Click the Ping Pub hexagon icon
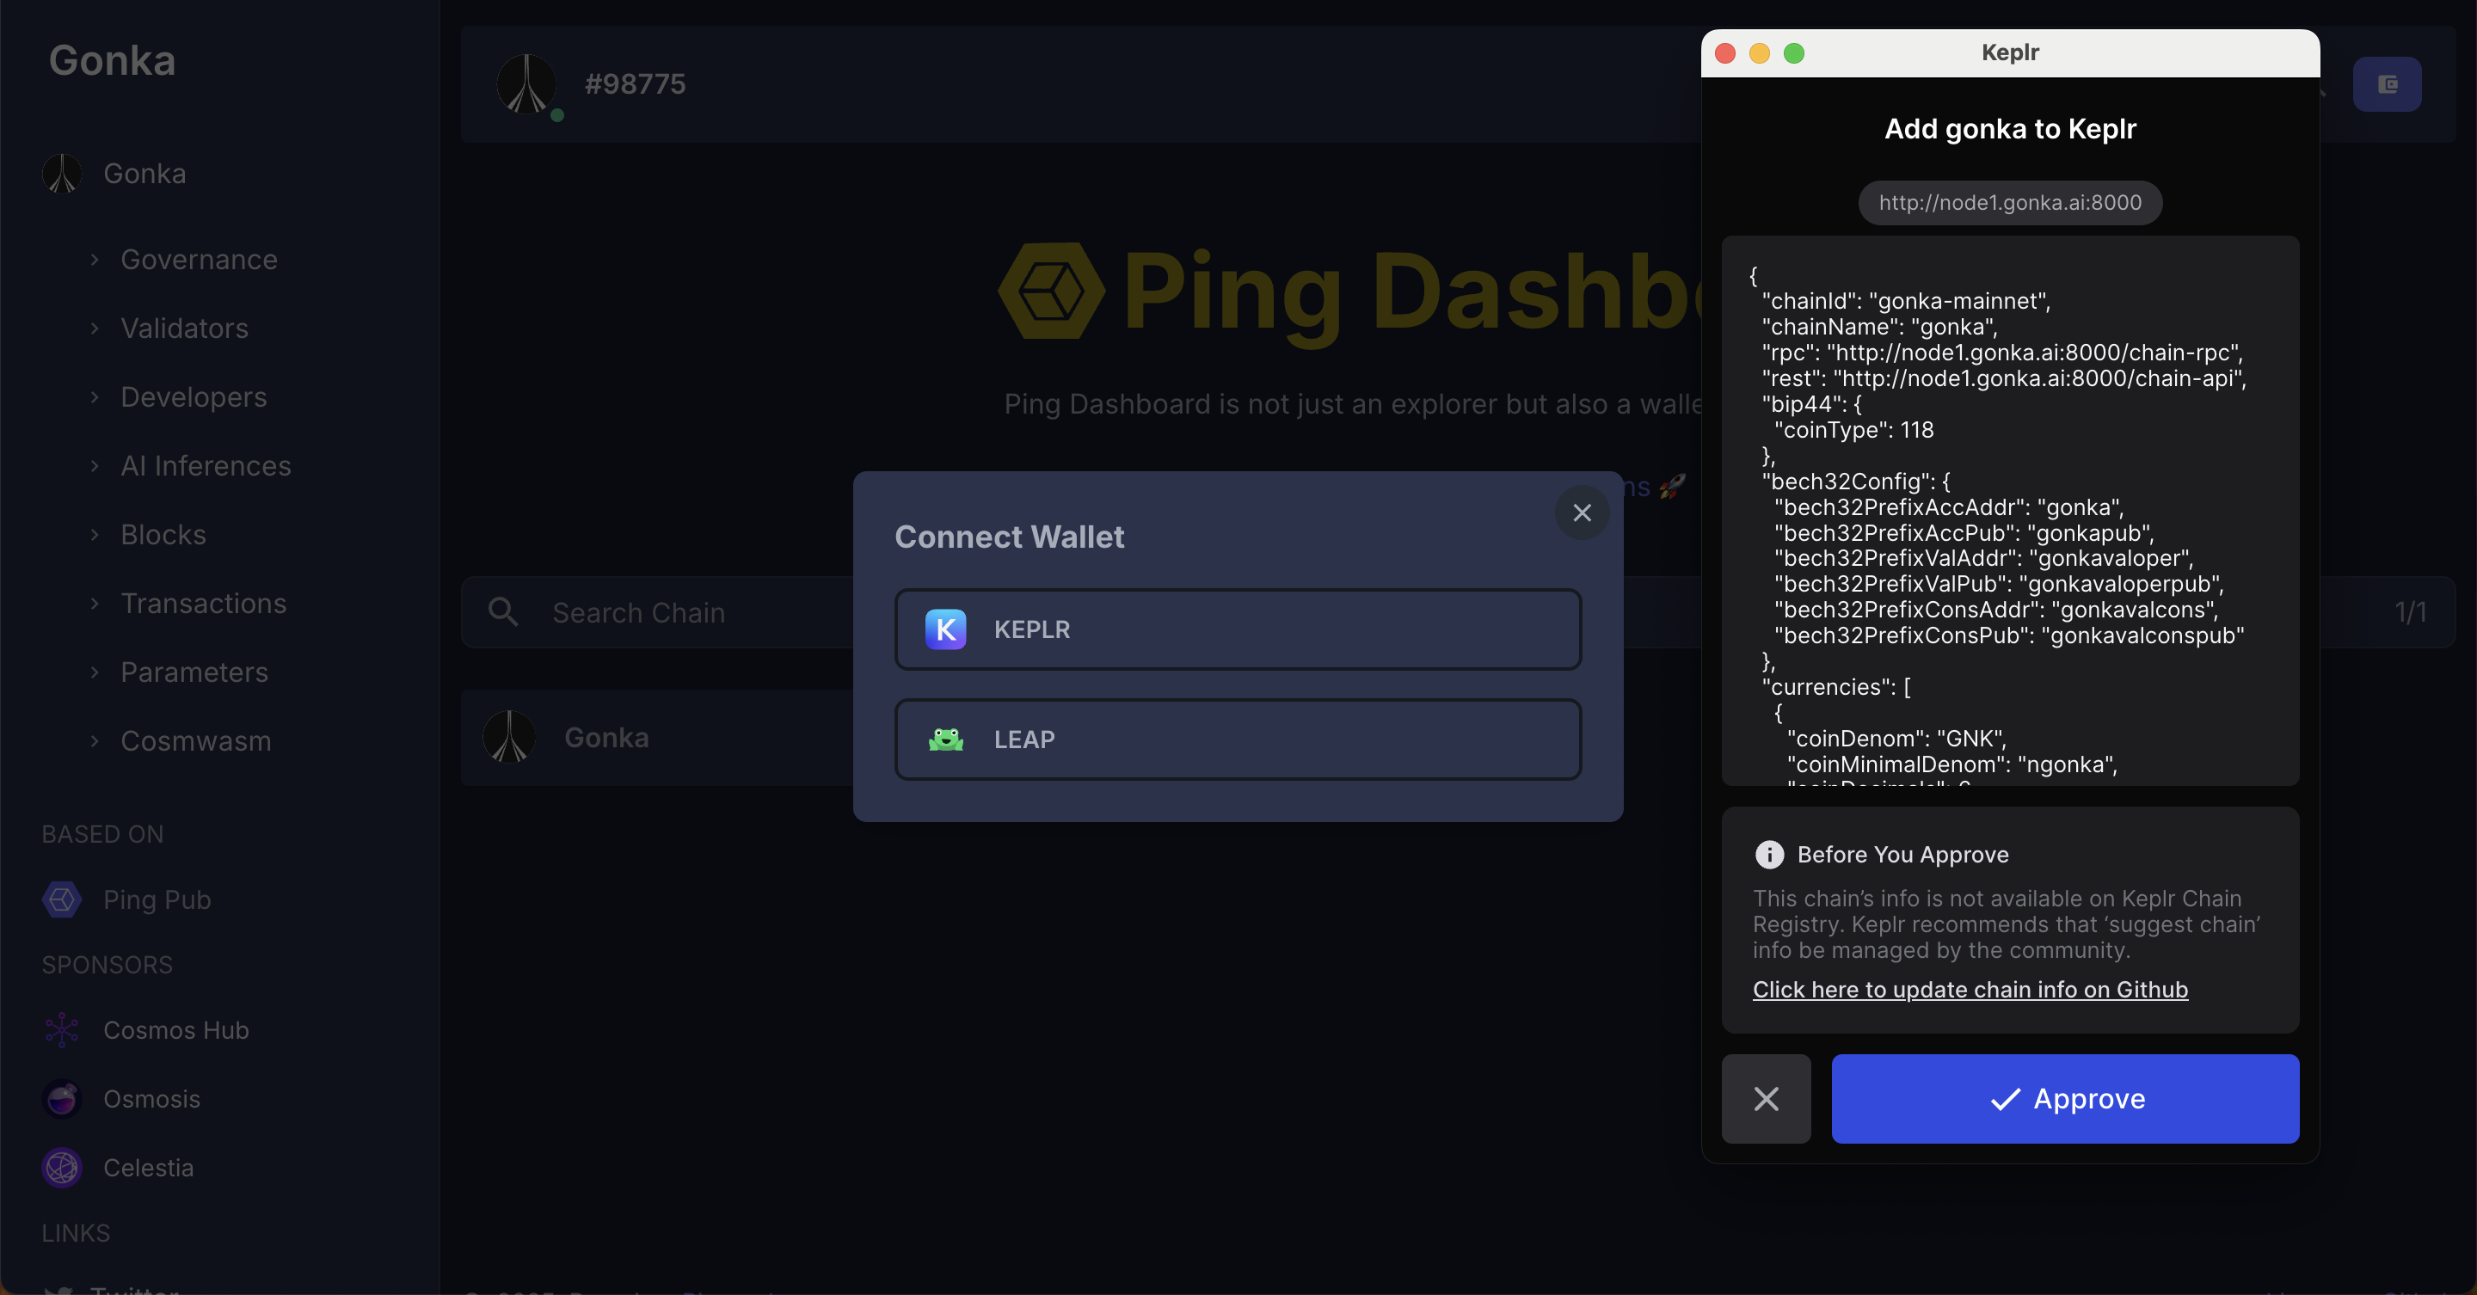Screen dimensions: 2477x1295 62,899
